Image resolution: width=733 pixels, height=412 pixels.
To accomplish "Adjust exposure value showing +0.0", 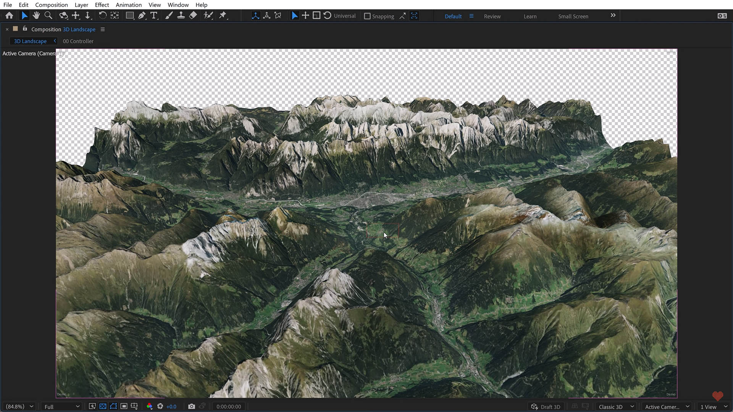I will tap(171, 406).
